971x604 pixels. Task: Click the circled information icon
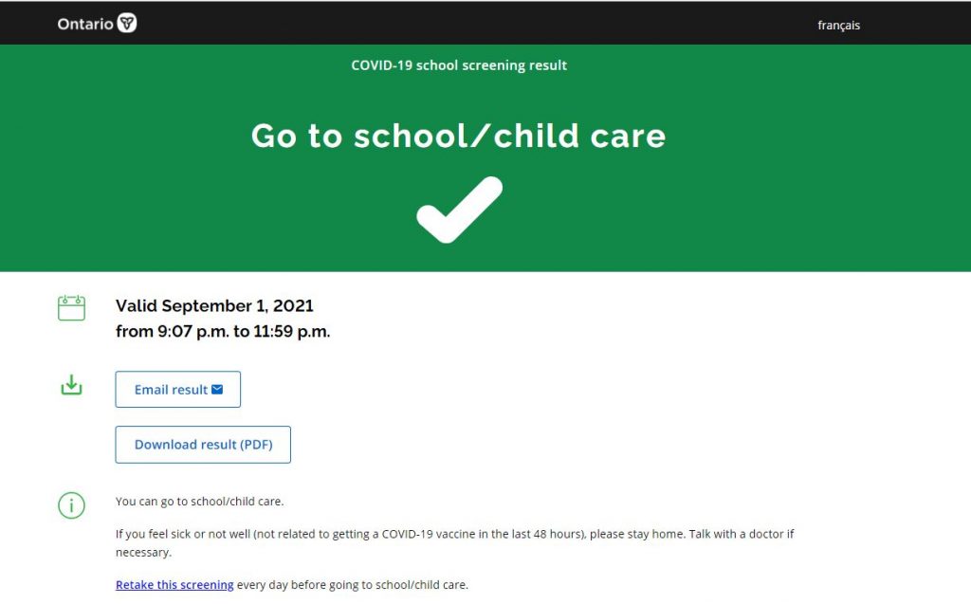click(71, 505)
